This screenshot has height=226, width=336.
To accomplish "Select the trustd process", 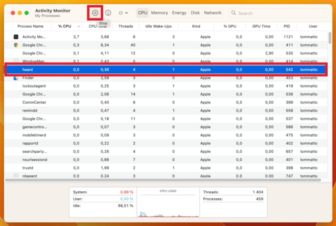I will pyautogui.click(x=166, y=168).
